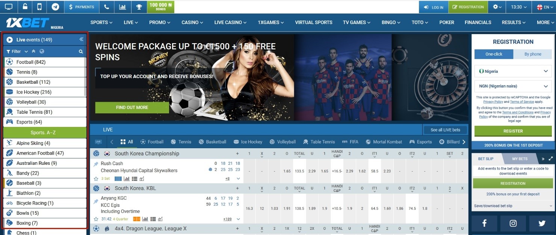Open the Filter dropdown in Live events panel

(17, 51)
